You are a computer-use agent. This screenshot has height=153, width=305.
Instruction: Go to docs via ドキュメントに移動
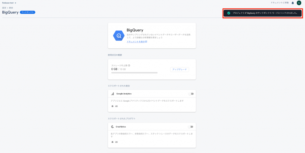click(280, 3)
